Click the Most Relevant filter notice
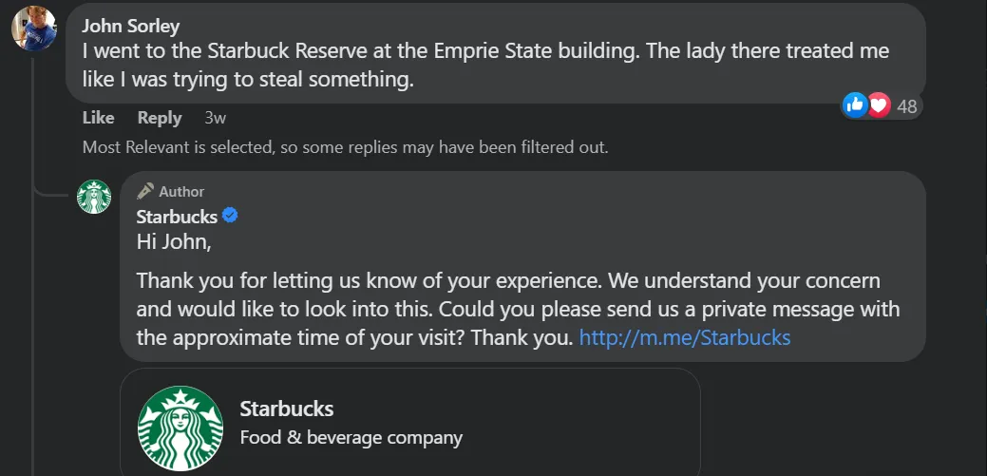Viewport: 987px width, 476px height. tap(345, 147)
